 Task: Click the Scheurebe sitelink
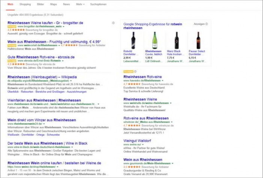[x=53, y=135]
